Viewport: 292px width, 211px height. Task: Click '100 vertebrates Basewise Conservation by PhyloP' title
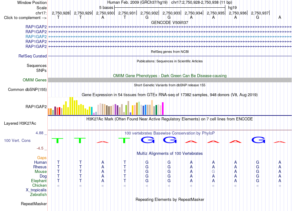pyautogui.click(x=170, y=133)
